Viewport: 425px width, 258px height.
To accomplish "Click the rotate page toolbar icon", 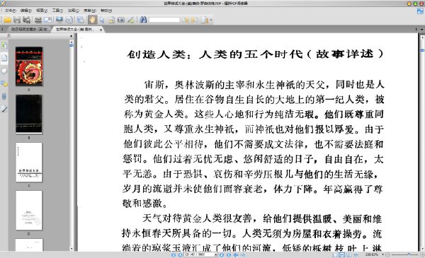I will pyautogui.click(x=69, y=20).
